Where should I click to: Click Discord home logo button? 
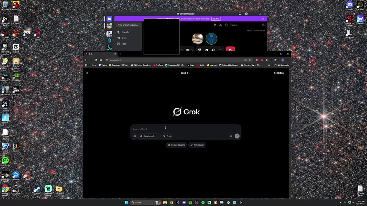pos(109,19)
